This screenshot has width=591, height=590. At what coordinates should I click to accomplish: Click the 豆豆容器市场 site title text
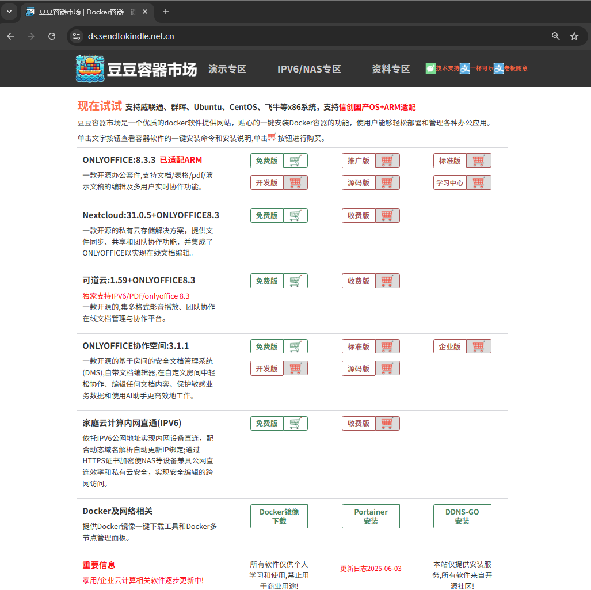click(152, 70)
